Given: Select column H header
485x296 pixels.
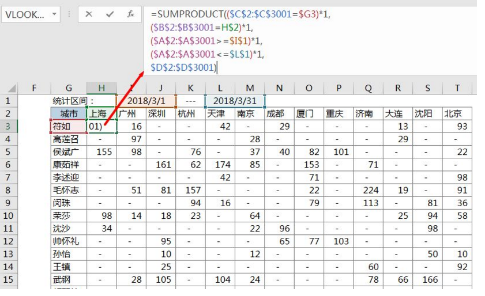Looking at the screenshot, I should click(101, 88).
